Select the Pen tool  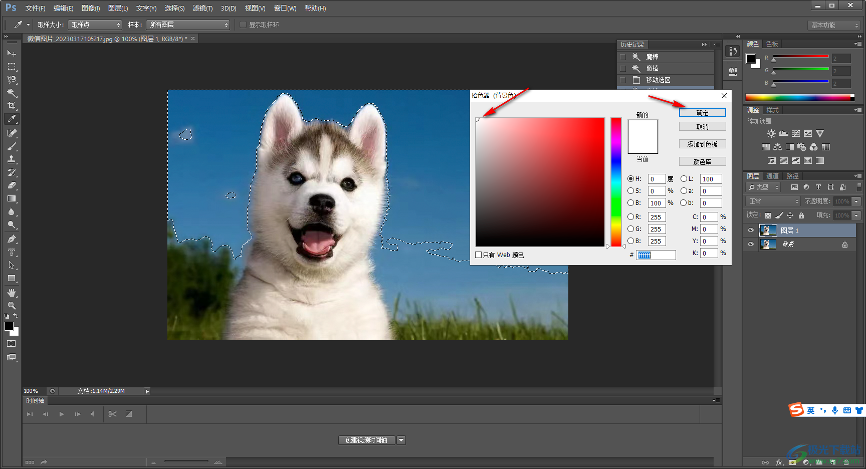[x=12, y=239]
